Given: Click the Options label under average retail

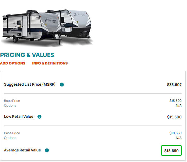Looking at the screenshot, I should pyautogui.click(x=10, y=138).
